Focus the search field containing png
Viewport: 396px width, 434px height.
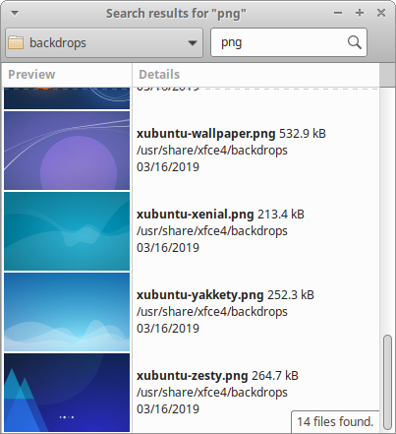pos(289,42)
